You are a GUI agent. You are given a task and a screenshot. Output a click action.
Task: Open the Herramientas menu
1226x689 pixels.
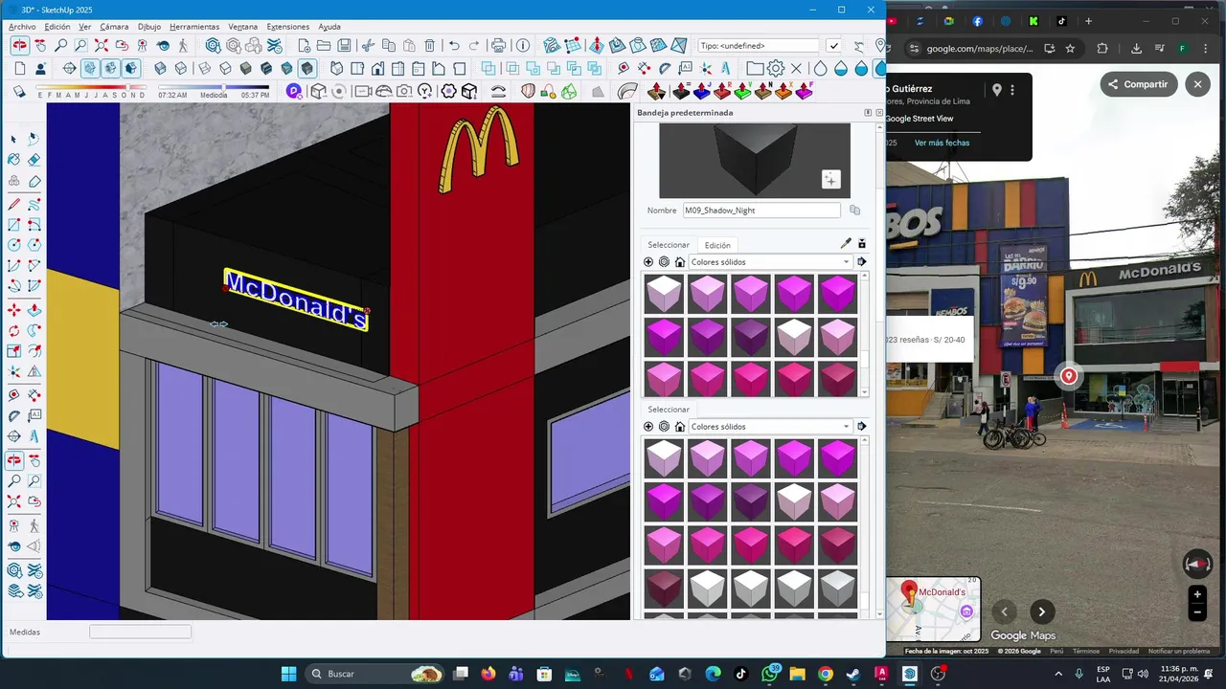(x=194, y=27)
